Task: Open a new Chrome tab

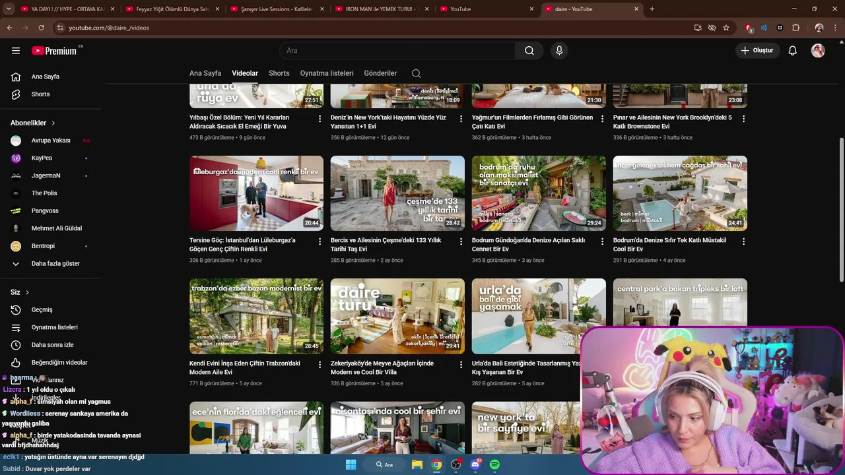Action: click(652, 9)
